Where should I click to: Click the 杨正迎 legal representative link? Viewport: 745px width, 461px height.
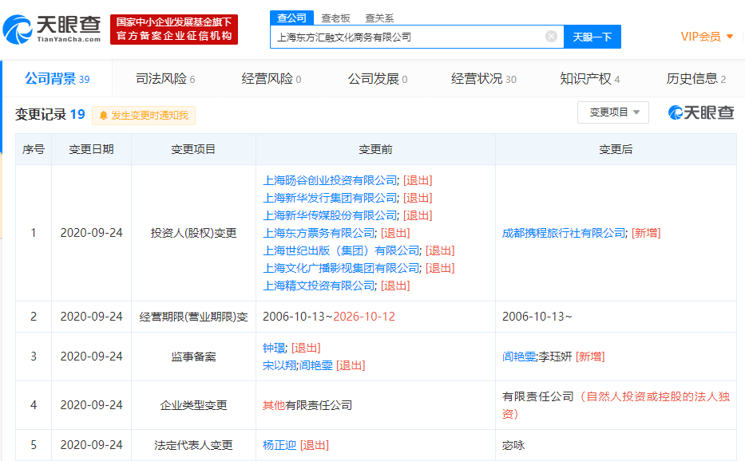pyautogui.click(x=279, y=445)
